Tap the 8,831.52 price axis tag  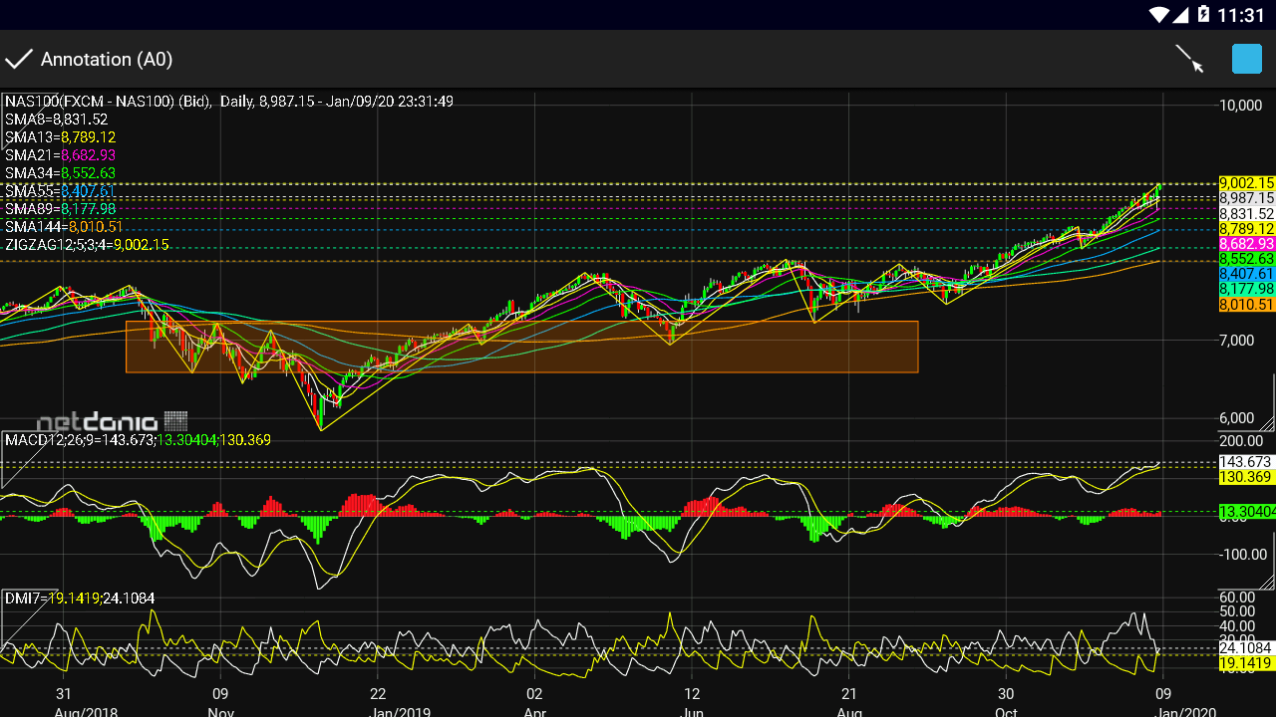click(1247, 214)
